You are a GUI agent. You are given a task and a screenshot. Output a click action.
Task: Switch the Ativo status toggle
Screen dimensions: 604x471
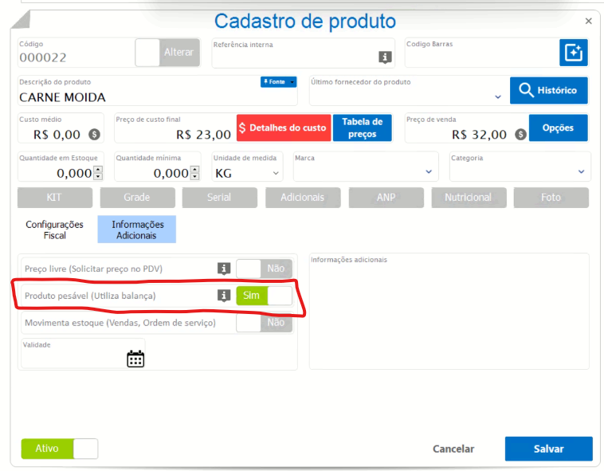tap(60, 449)
